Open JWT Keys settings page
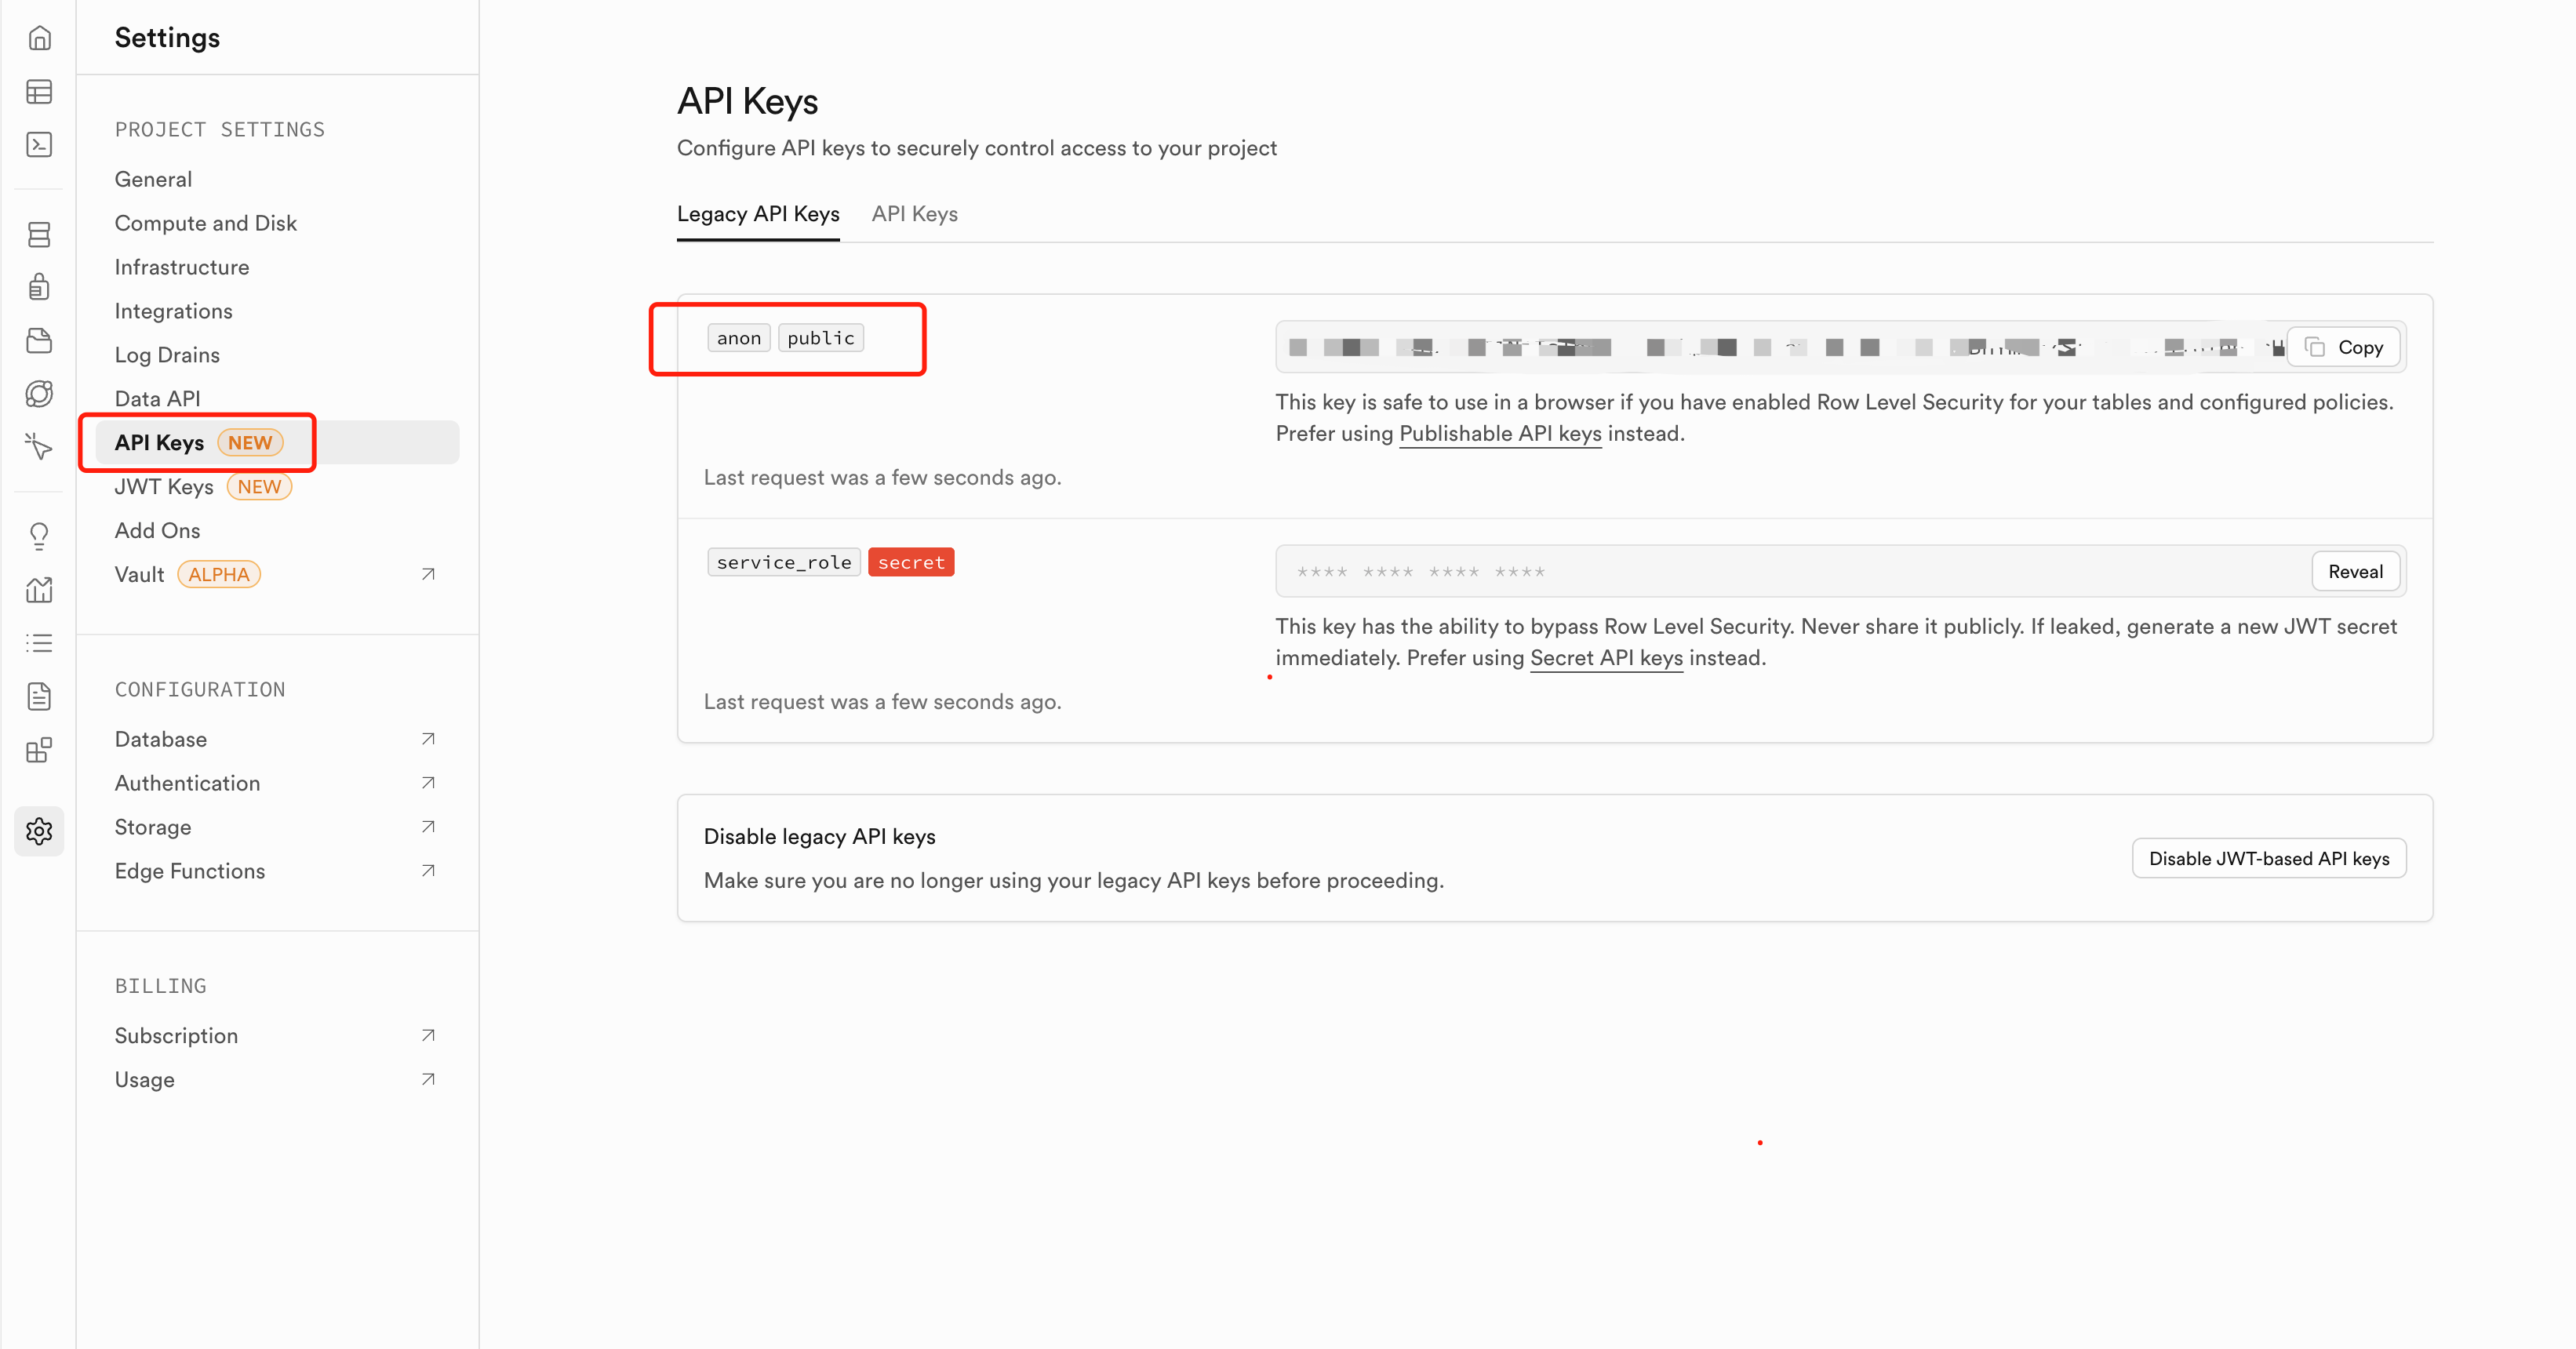The width and height of the screenshot is (2576, 1349). [164, 487]
